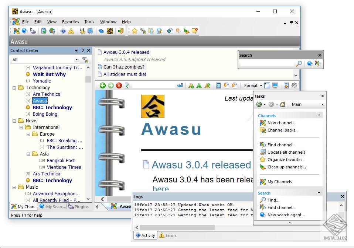
Task: Click the orange Awasu logo toolbar icon
Action: click(x=110, y=31)
